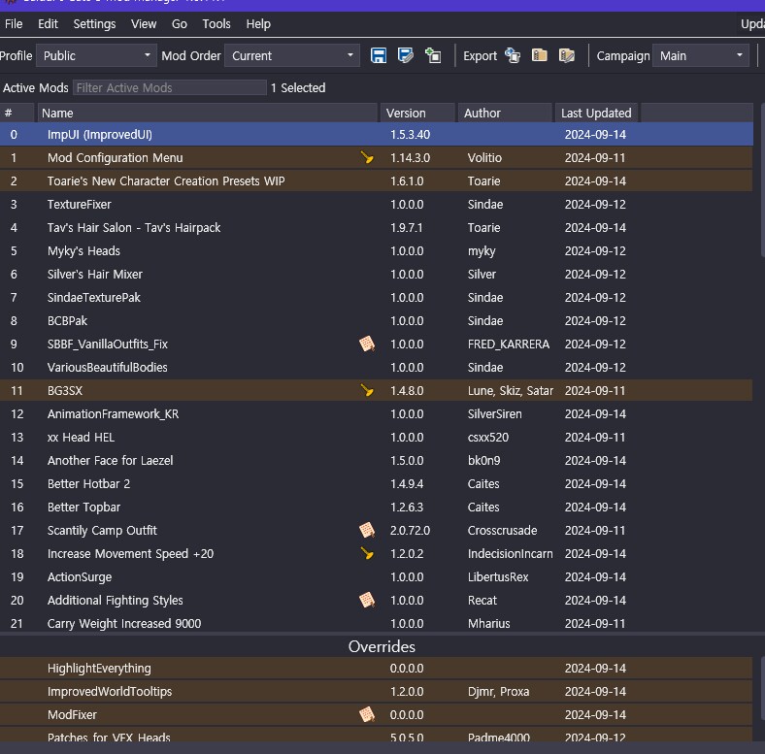Click the second icon right of Export
The width and height of the screenshot is (765, 754).
click(x=540, y=56)
